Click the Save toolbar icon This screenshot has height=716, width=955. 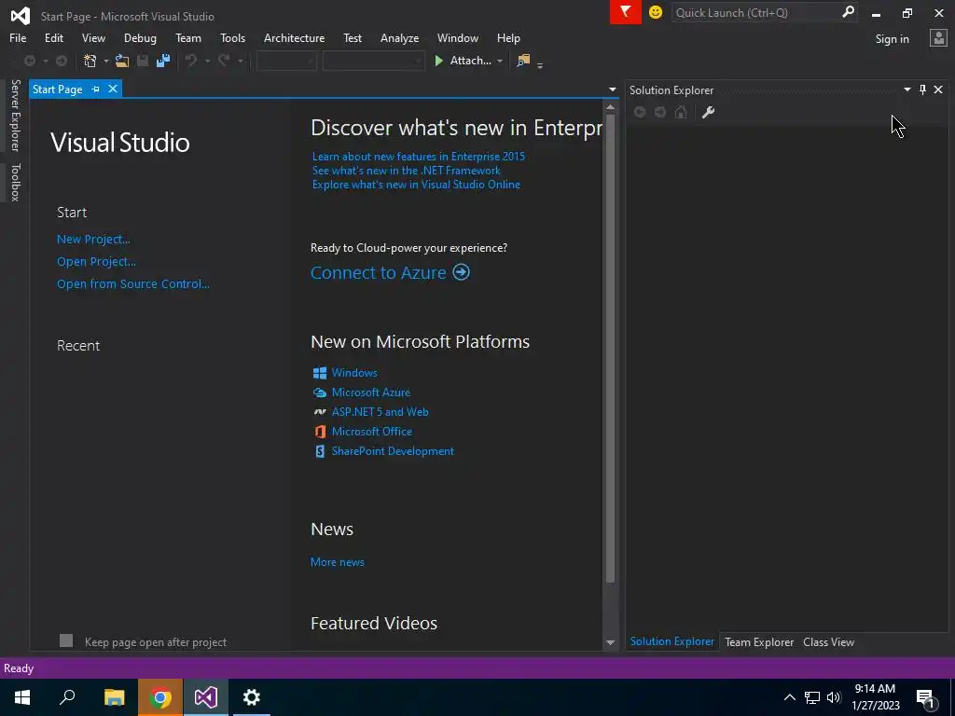[143, 61]
